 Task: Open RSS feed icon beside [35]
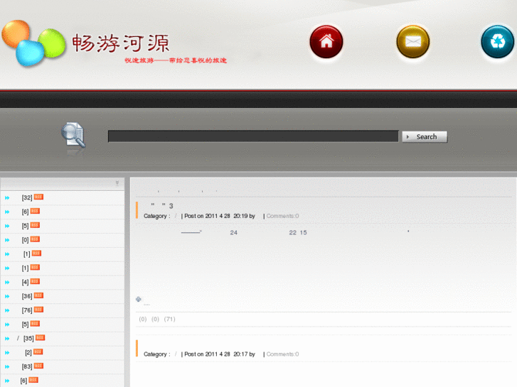[x=40, y=337]
